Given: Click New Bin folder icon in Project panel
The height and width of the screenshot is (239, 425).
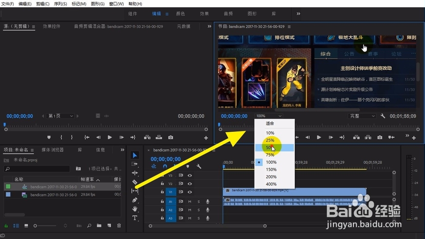Looking at the screenshot, I should point(99,225).
